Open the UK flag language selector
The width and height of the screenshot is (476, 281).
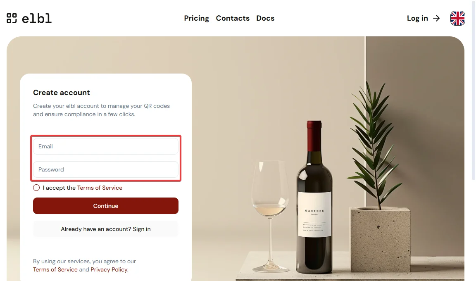[457, 18]
